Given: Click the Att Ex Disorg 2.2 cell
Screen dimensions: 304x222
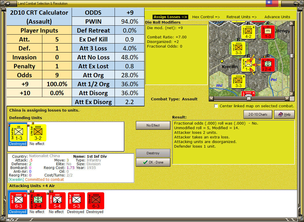Looking at the screenshot, I should [x=130, y=102].
